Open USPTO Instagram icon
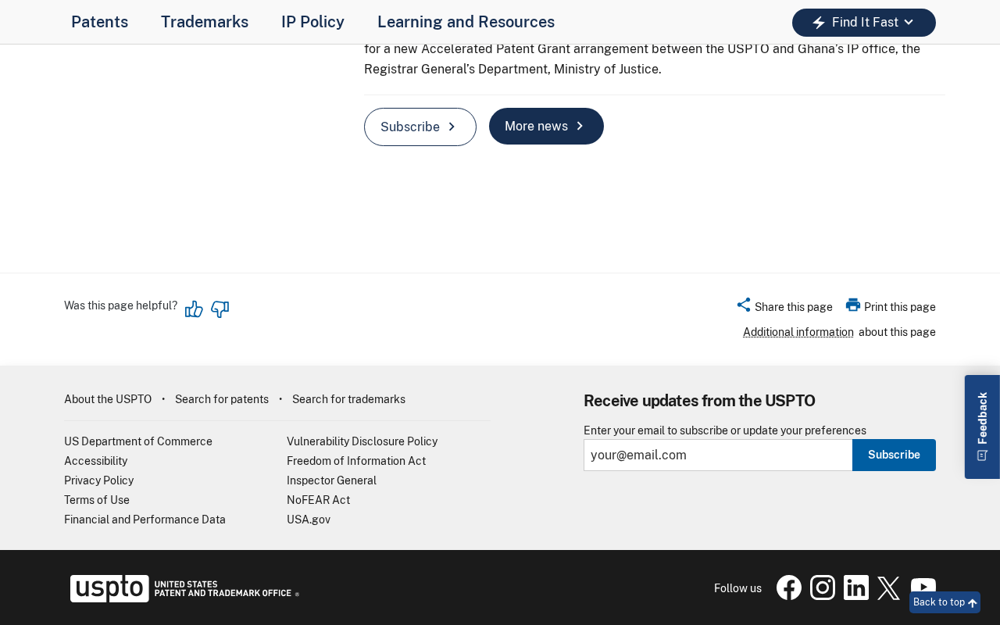This screenshot has height=625, width=1000. [x=823, y=587]
